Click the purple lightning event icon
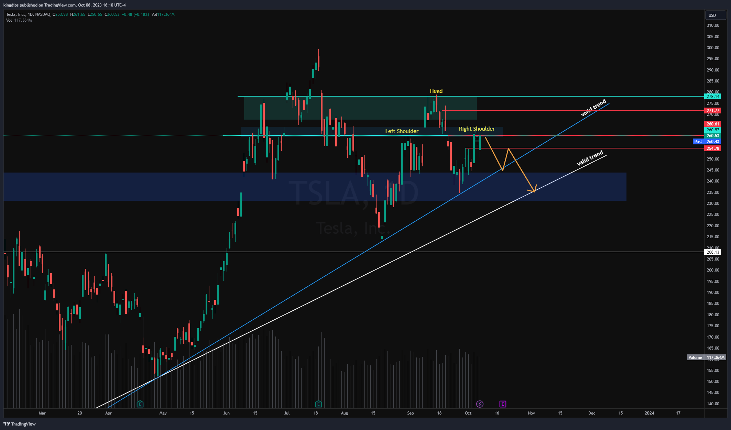 (x=480, y=404)
